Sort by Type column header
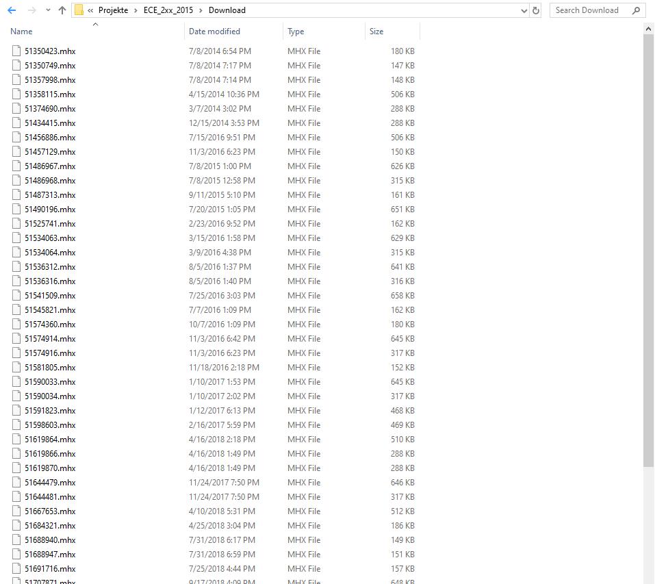The width and height of the screenshot is (655, 584). [x=296, y=31]
